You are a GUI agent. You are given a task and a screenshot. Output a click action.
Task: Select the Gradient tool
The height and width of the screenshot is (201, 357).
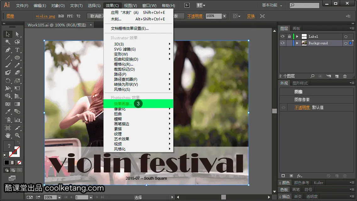tap(17, 104)
